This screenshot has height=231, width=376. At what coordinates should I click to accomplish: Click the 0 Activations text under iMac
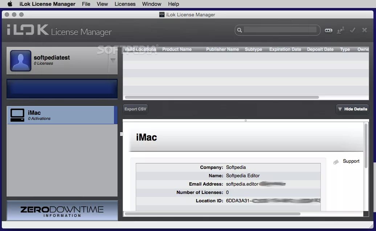pos(39,118)
